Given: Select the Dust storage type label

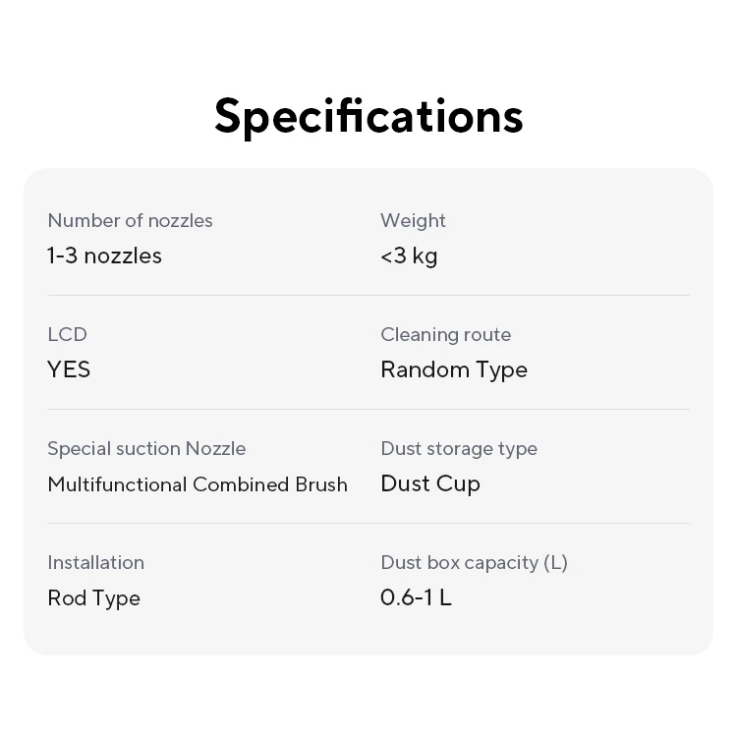Looking at the screenshot, I should 458,448.
